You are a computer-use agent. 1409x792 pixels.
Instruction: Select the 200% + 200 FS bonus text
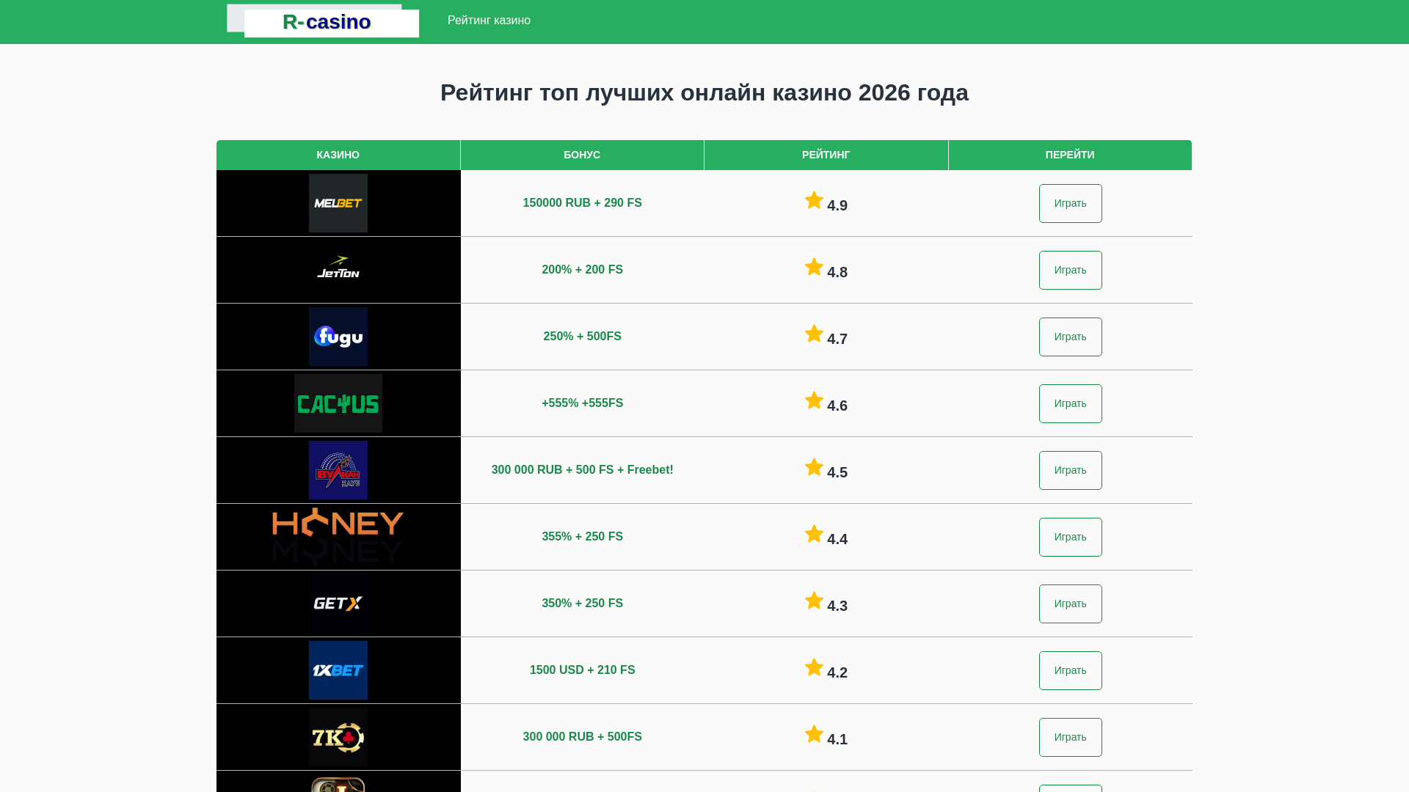point(582,270)
